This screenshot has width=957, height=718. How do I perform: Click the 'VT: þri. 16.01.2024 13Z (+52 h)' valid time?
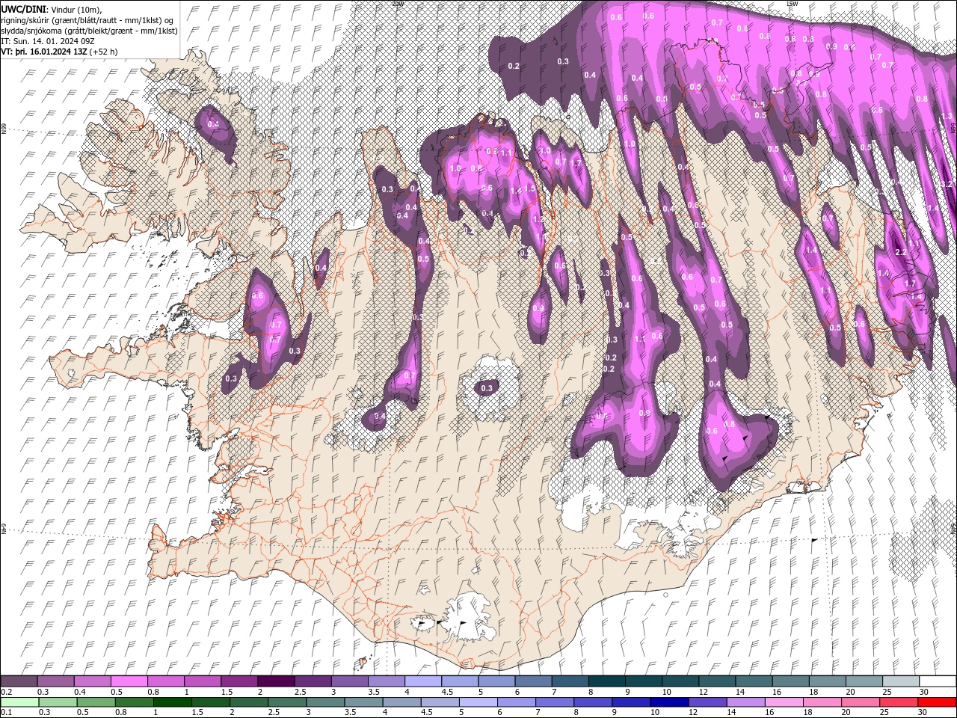(x=59, y=52)
